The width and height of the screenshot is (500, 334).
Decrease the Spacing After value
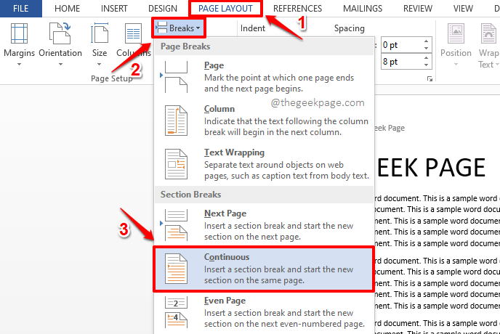click(427, 65)
